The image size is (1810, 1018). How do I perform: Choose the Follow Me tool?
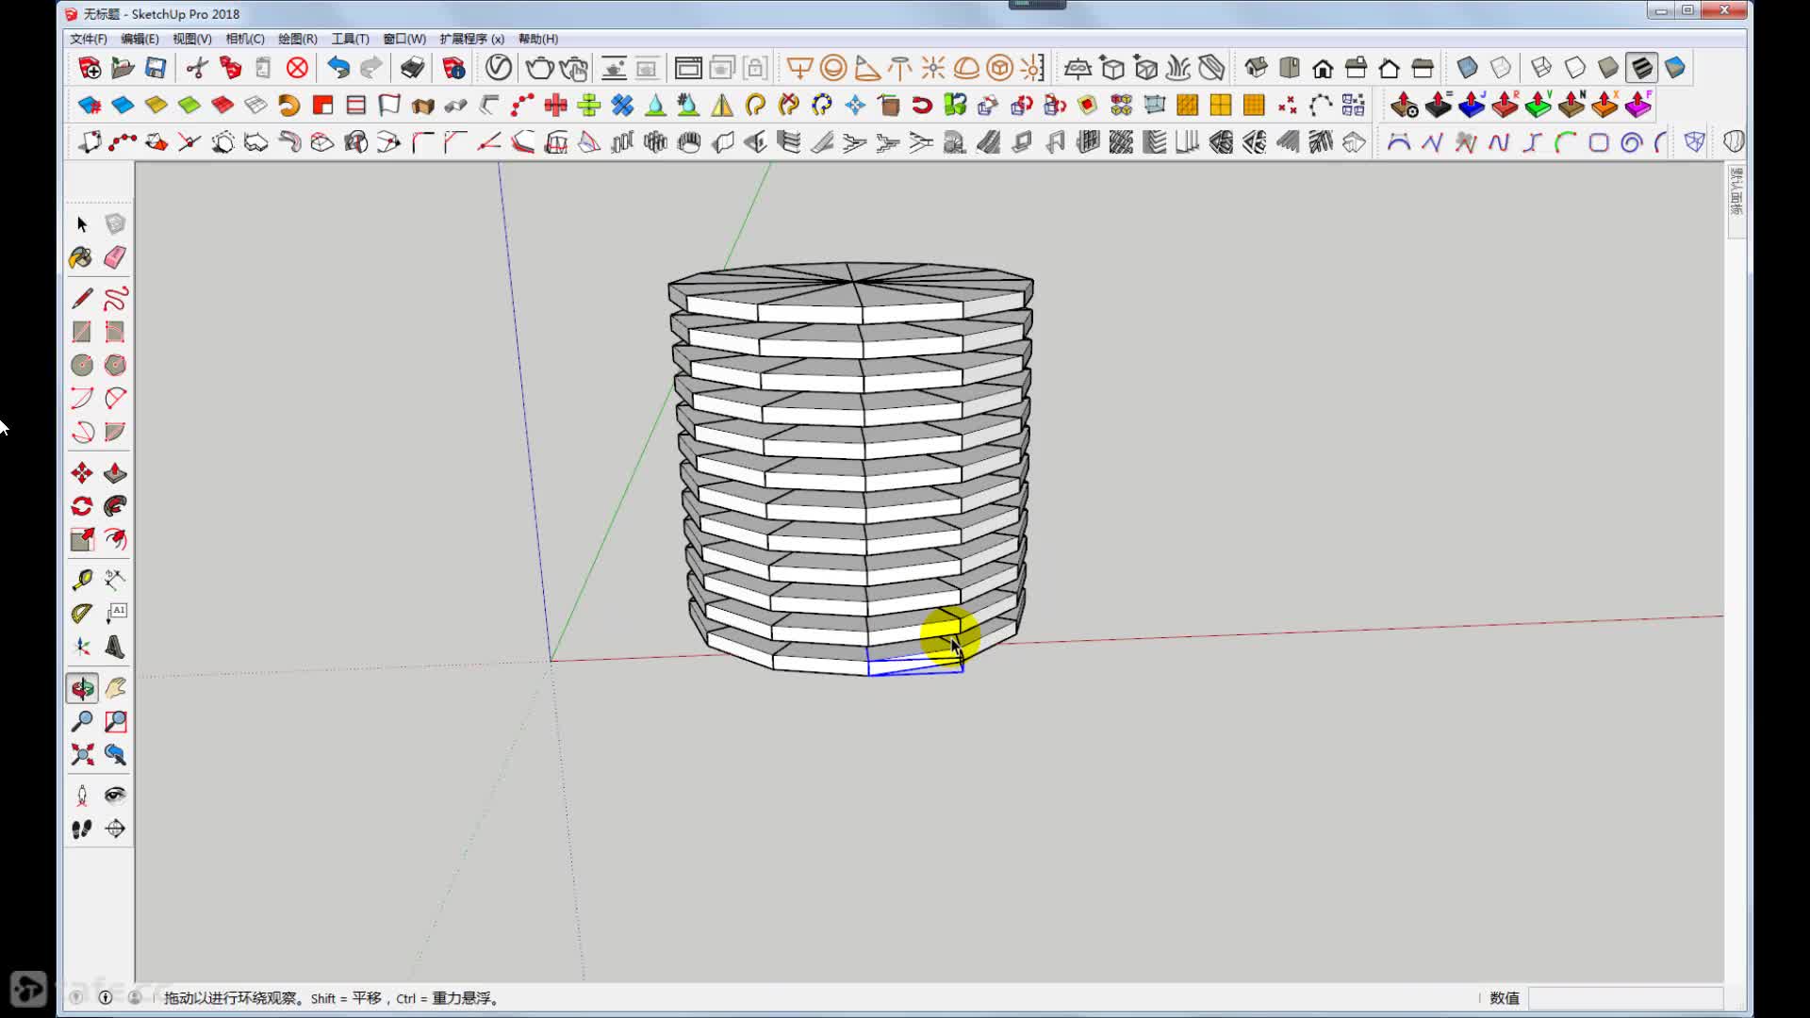click(x=115, y=506)
